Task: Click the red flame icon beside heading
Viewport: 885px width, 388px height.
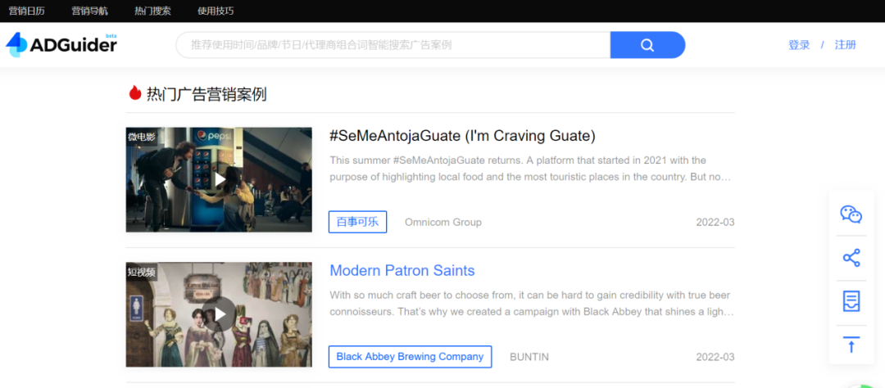Action: (135, 93)
